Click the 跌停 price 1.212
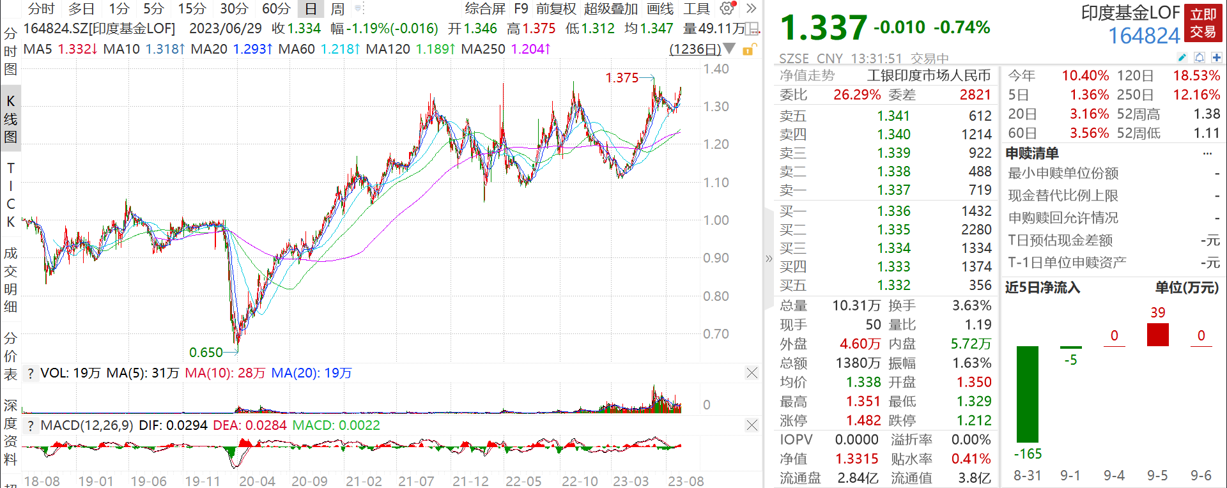The width and height of the screenshot is (1227, 488). [x=974, y=421]
